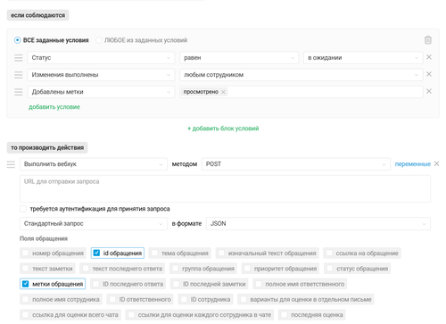Check группа обращения field

click(x=176, y=269)
